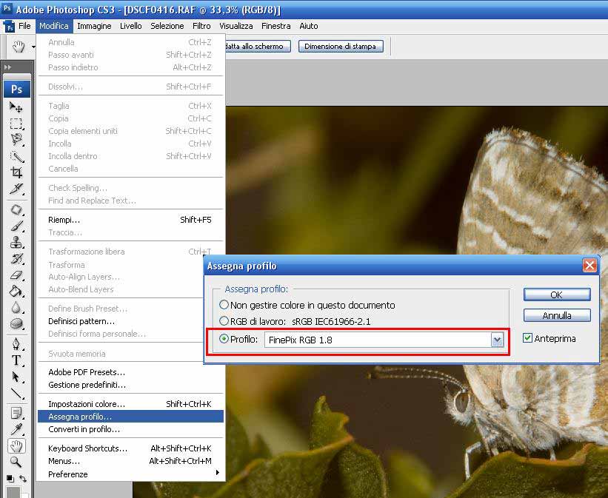Choose 'Impostazioni colore...' menu entry
608x498 pixels.
130,404
